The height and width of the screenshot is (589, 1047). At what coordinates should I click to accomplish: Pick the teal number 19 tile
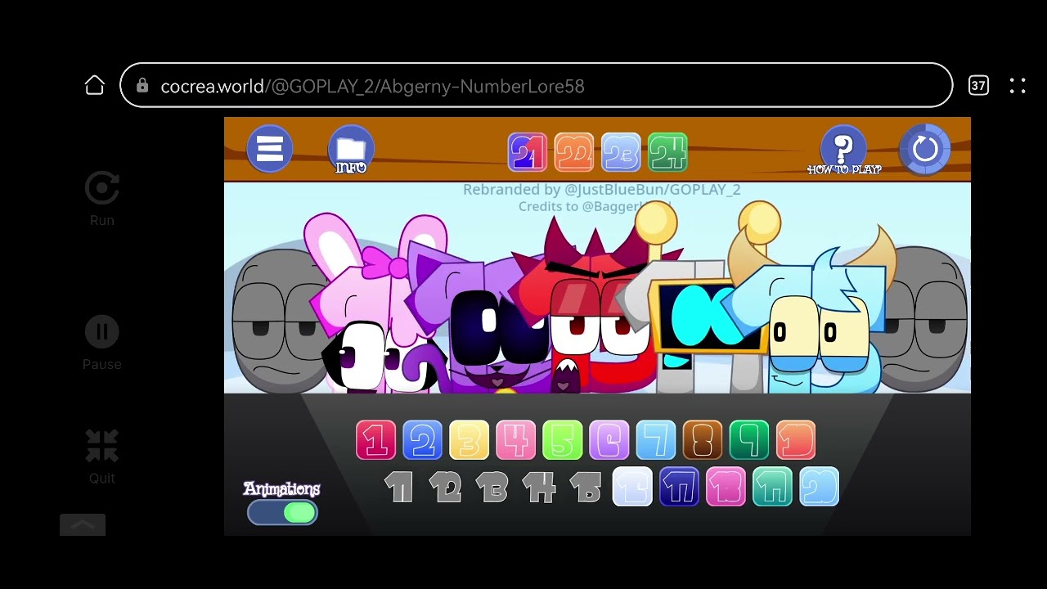[772, 487]
